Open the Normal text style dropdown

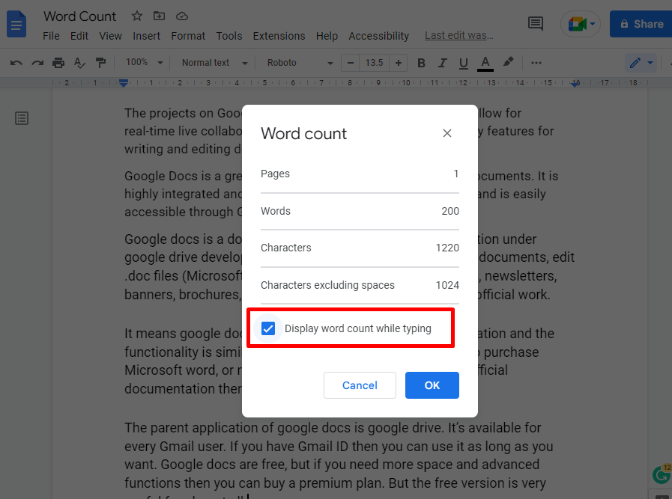(215, 63)
